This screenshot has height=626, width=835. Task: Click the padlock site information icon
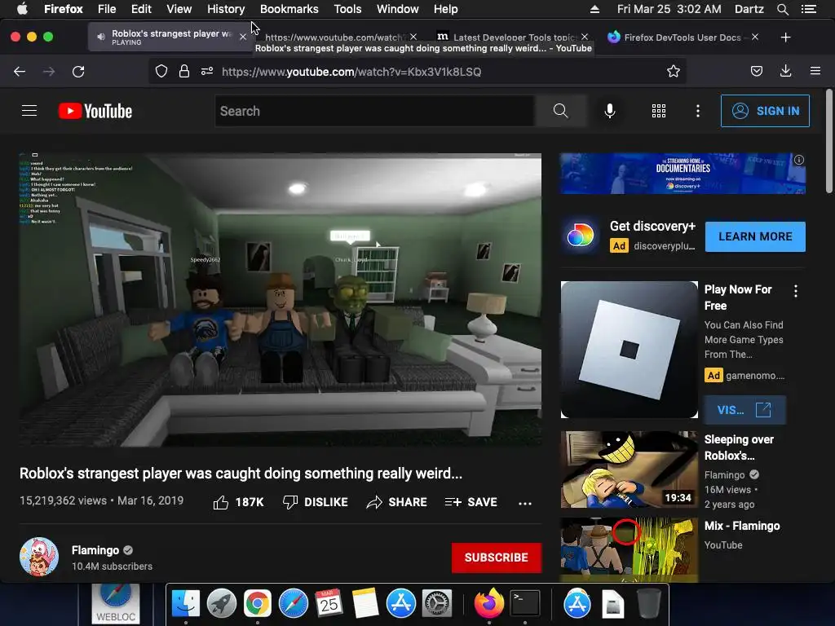184,72
